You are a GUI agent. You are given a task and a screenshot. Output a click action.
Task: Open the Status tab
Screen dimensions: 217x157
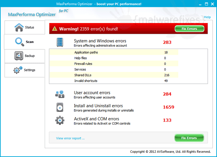pos(25,27)
